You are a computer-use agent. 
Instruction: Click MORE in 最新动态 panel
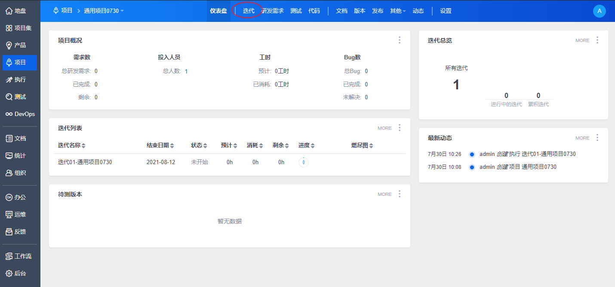[582, 138]
